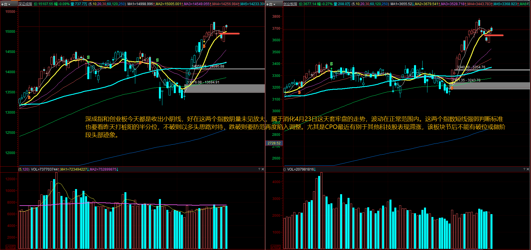Click the x10万 unit label on right volume

click(x=275, y=247)
